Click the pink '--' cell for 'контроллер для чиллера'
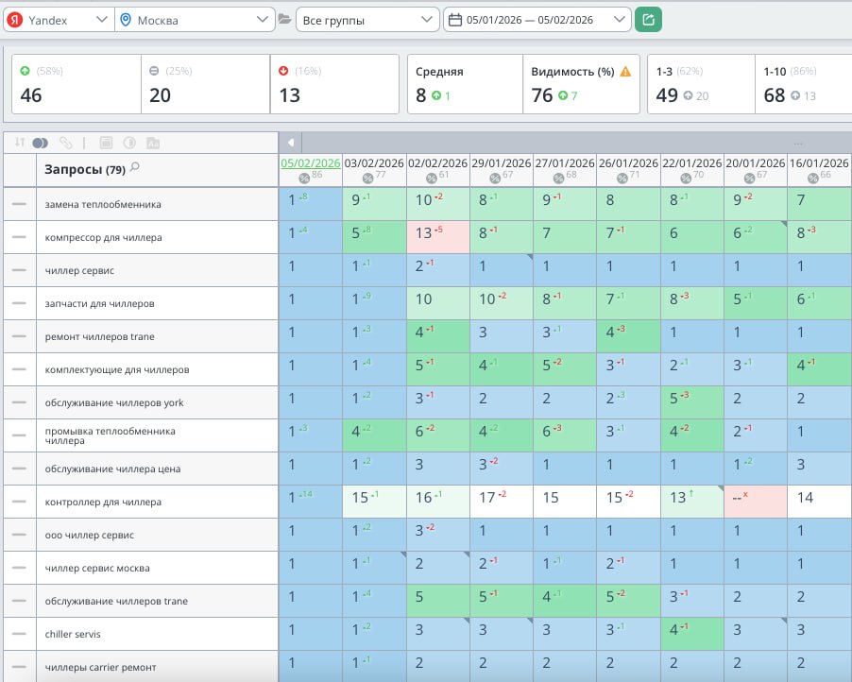The image size is (852, 682). [x=756, y=502]
